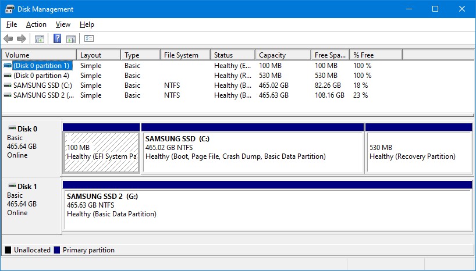Click the Show/Hide Console Tree icon

point(40,38)
